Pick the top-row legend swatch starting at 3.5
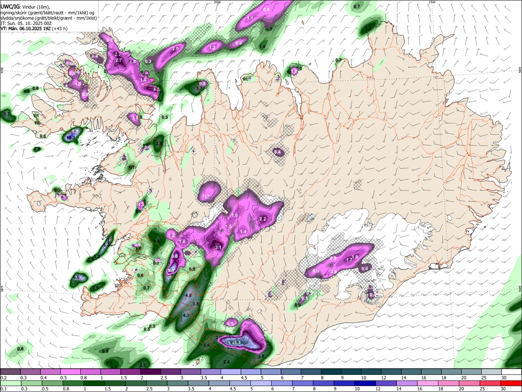Viewport: 522px width, 392px height. 210,372
